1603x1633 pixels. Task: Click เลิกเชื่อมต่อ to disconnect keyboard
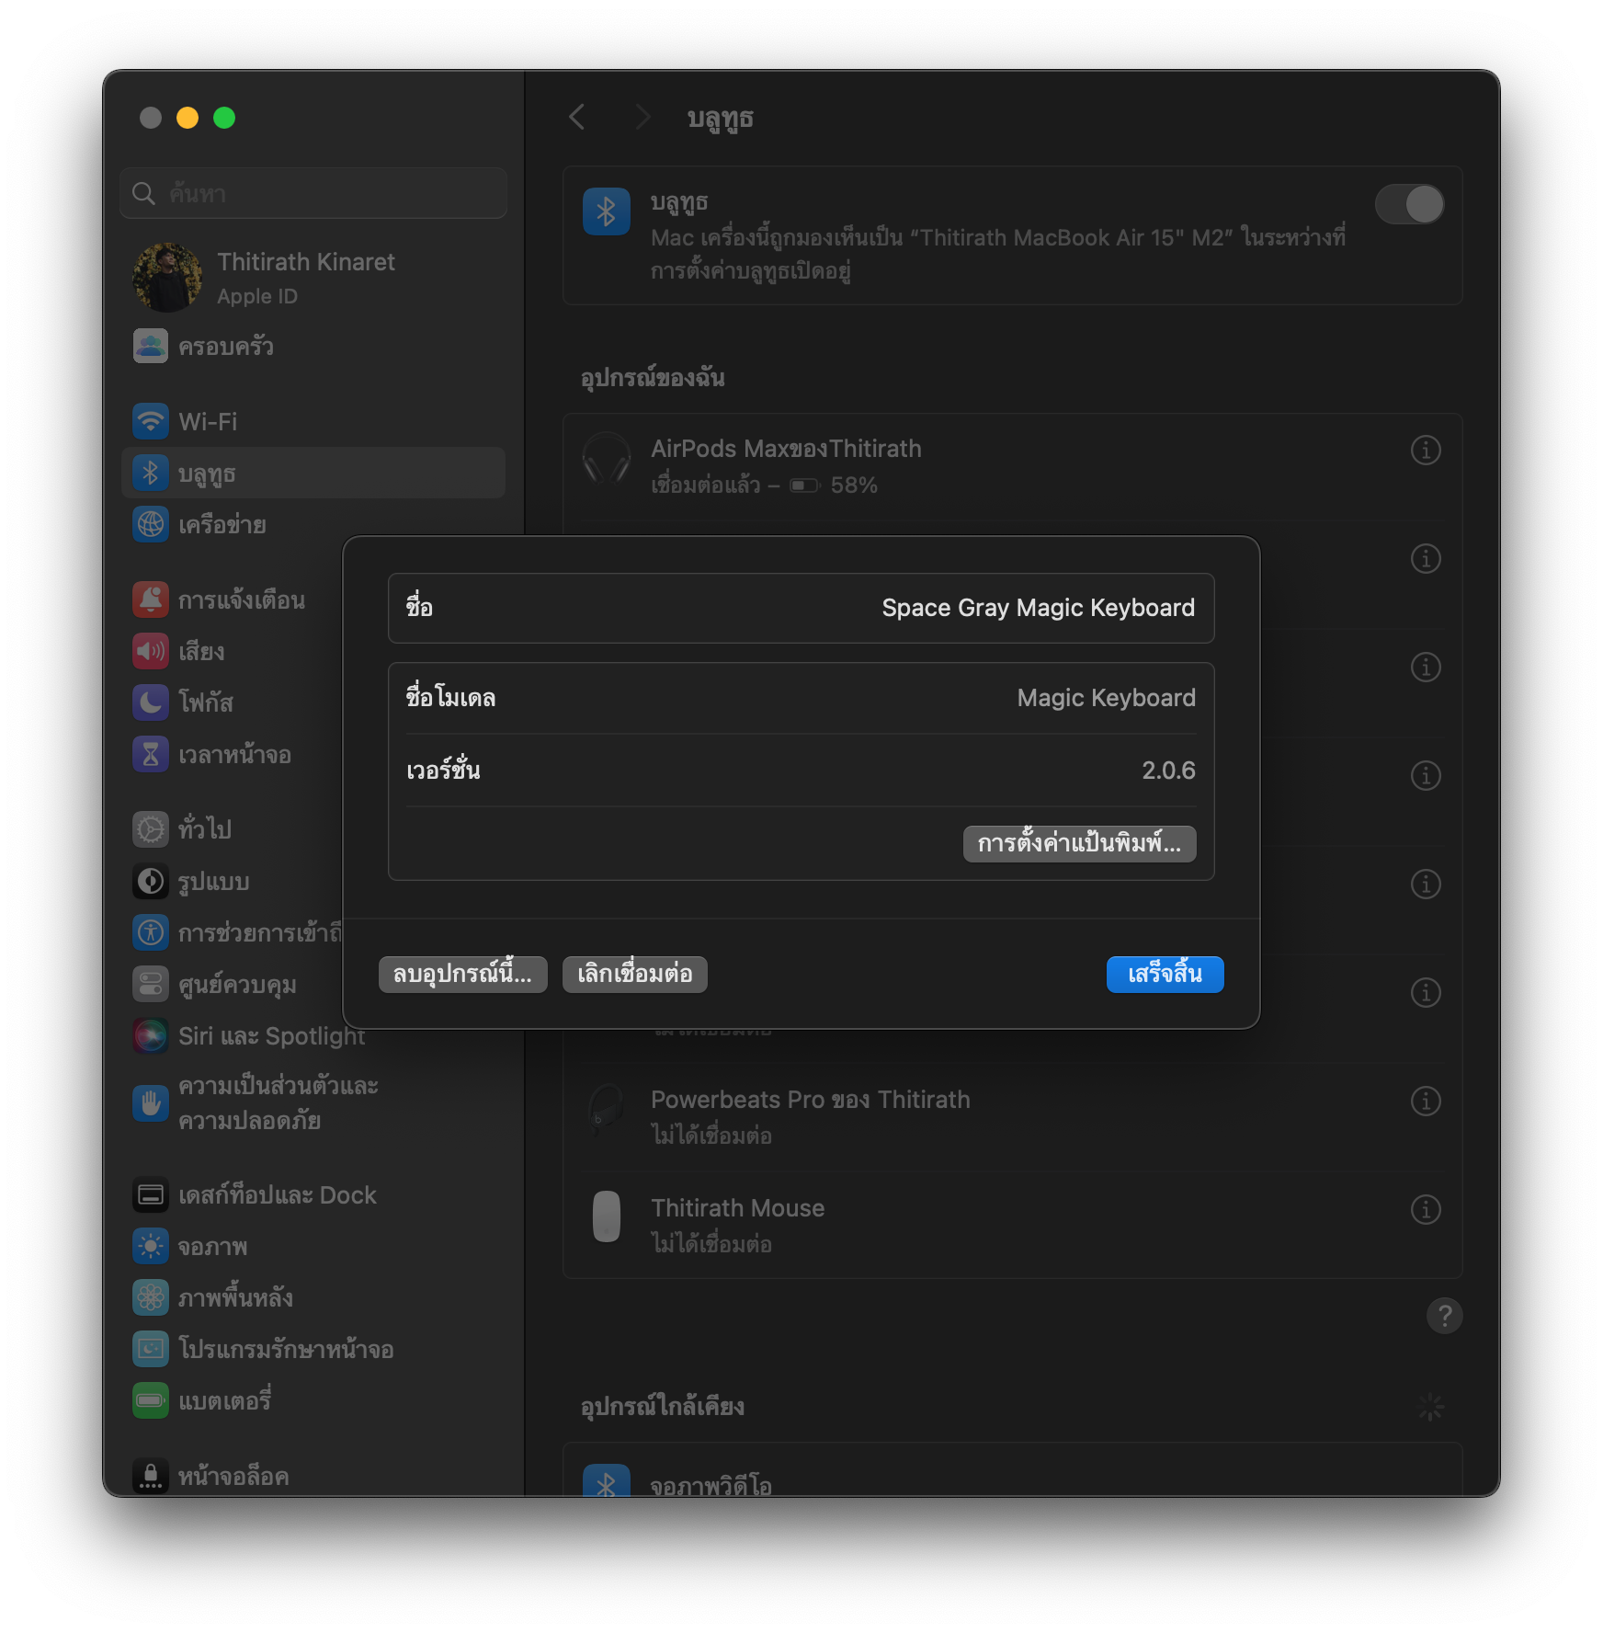pos(634,975)
